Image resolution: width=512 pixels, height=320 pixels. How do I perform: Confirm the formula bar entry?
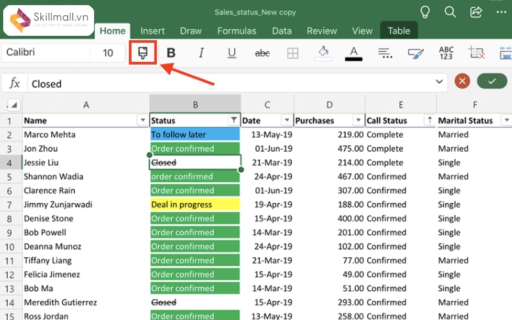pyautogui.click(x=492, y=81)
